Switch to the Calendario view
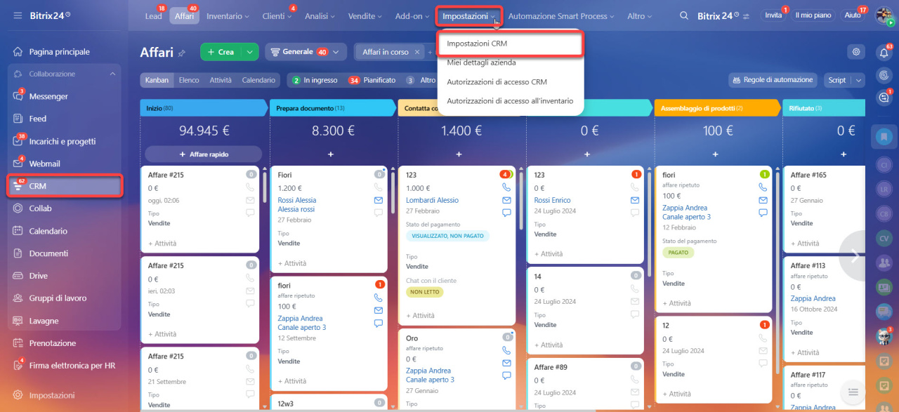 [x=258, y=80]
